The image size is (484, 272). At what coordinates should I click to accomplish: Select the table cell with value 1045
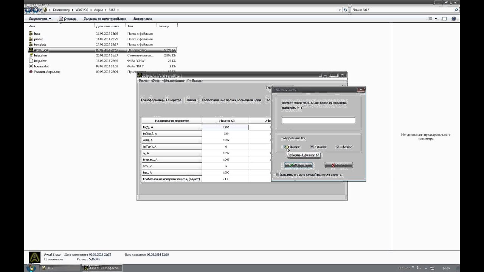[x=225, y=159]
